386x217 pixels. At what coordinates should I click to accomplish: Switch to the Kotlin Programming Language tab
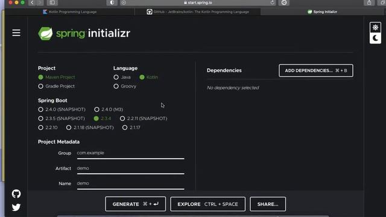[x=70, y=12]
